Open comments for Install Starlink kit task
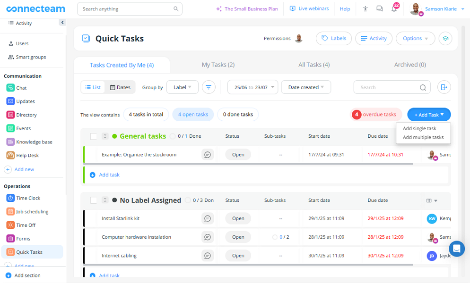470x283 pixels. tap(207, 218)
